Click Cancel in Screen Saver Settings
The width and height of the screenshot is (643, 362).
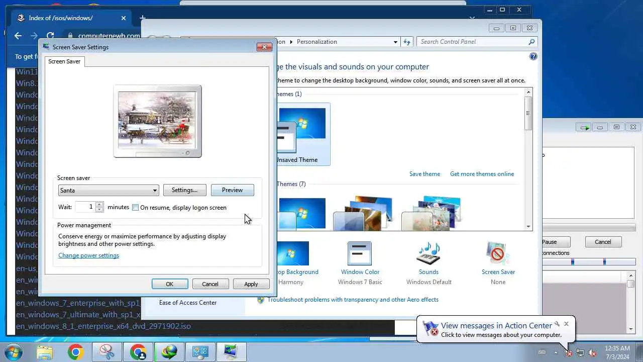[x=210, y=284]
